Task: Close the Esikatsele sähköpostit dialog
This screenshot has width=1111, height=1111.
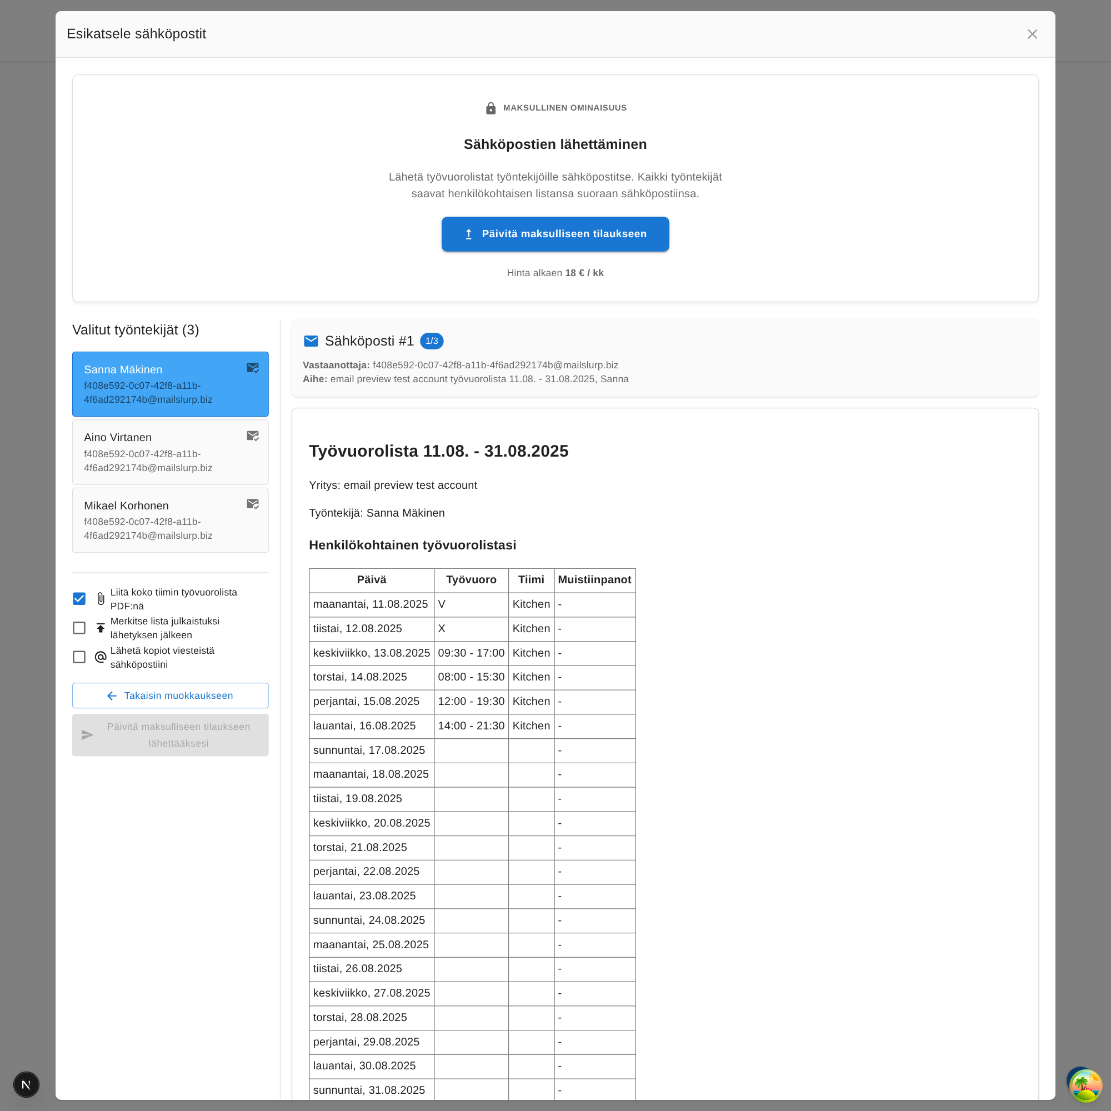Action: (1032, 34)
